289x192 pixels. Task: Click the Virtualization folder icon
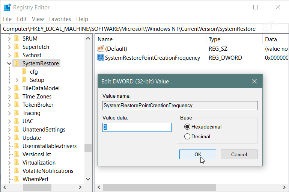point(17,162)
